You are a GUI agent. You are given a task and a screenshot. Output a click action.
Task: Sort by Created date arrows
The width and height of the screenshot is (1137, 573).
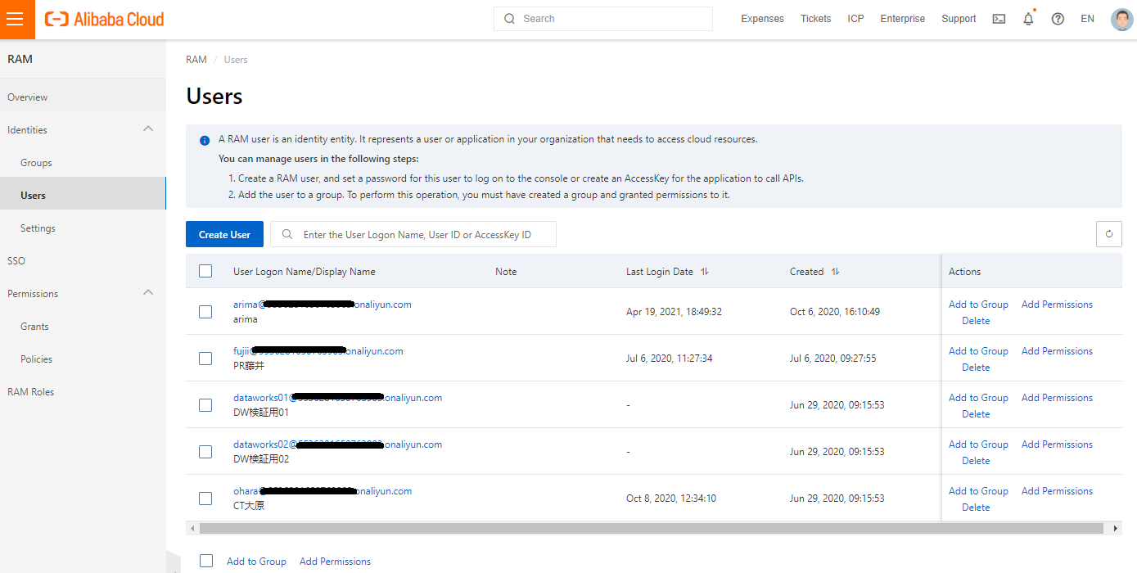click(x=836, y=272)
